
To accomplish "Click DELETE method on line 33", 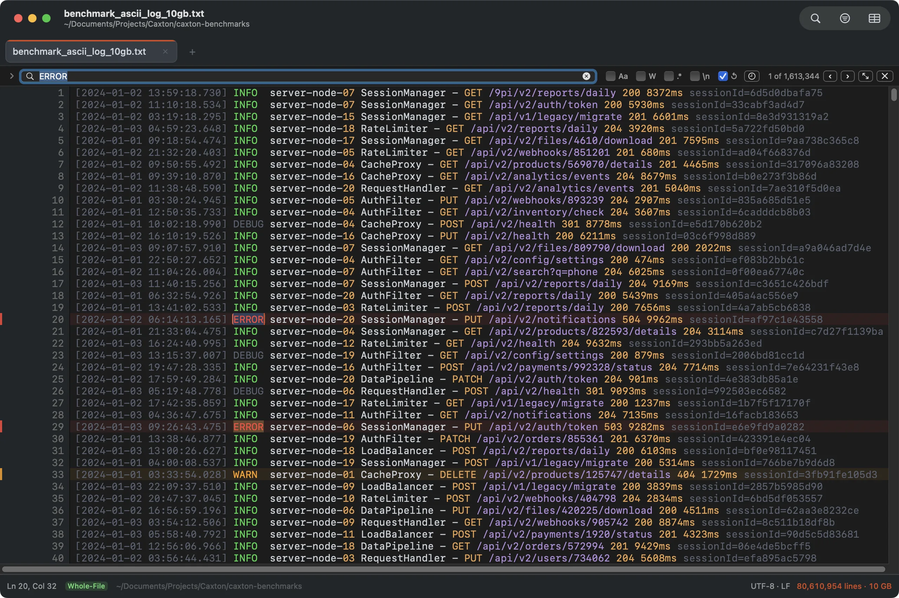I will [x=458, y=474].
